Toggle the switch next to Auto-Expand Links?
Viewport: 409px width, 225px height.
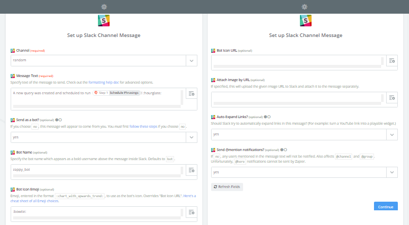267,117
